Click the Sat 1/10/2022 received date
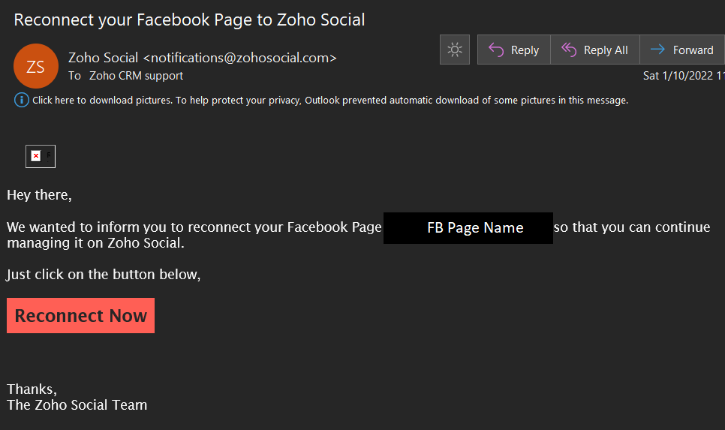The image size is (725, 430). pyautogui.click(x=684, y=76)
